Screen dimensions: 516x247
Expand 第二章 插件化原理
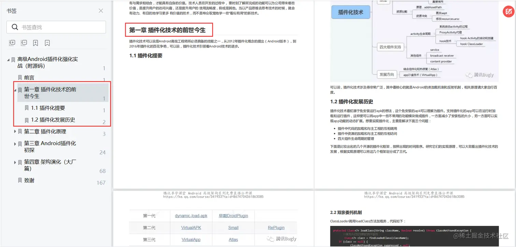pyautogui.click(x=15, y=132)
